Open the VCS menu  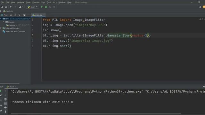[x=55, y=2]
